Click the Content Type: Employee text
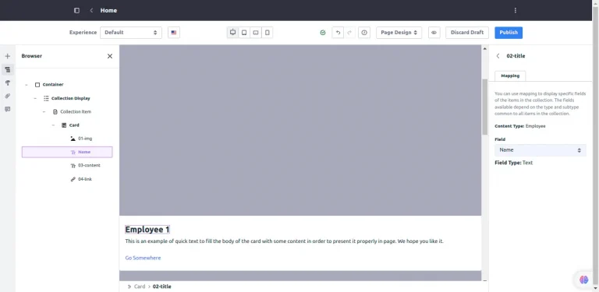This screenshot has width=599, height=292. (520, 126)
